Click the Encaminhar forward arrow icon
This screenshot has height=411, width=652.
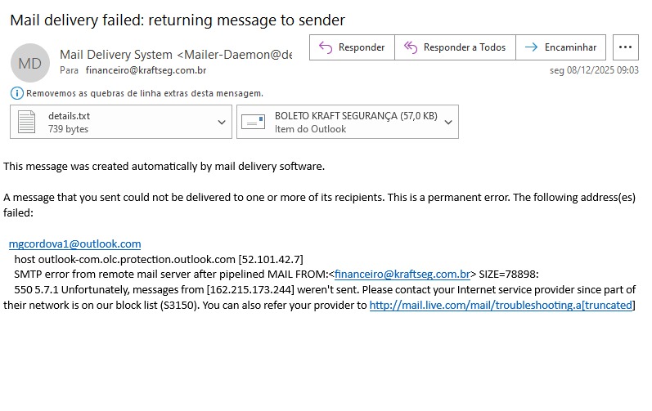click(531, 47)
